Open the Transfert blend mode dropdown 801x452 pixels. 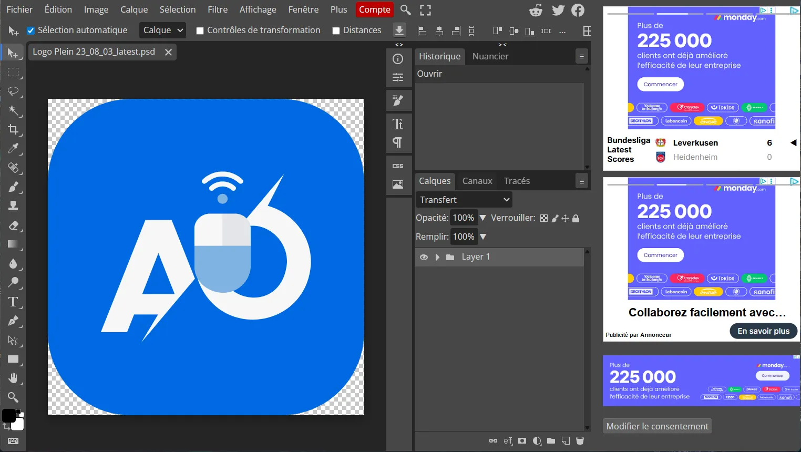tap(464, 199)
